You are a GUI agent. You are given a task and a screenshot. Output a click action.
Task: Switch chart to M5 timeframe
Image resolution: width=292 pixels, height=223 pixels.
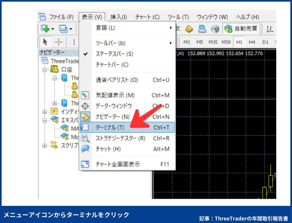point(200,42)
